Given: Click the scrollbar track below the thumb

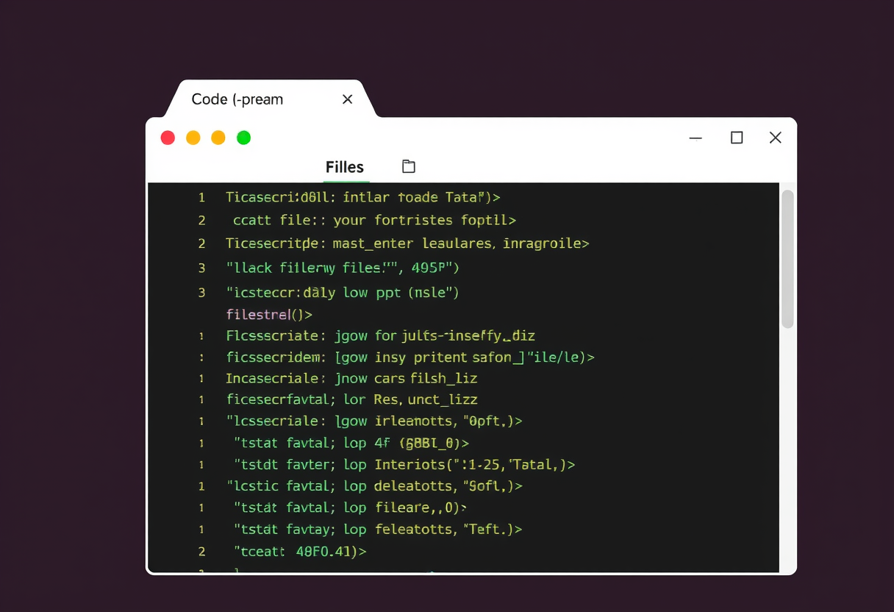Looking at the screenshot, I should click(x=787, y=449).
